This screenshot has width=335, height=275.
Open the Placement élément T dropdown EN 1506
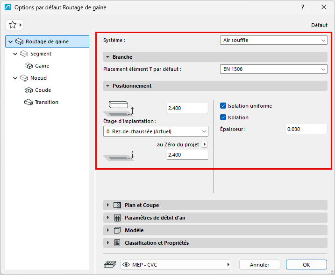click(273, 69)
